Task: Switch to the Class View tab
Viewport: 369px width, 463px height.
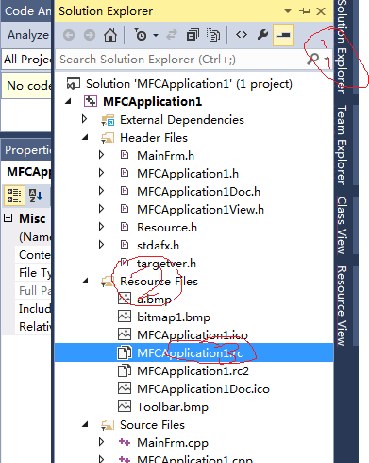Action: tap(342, 225)
